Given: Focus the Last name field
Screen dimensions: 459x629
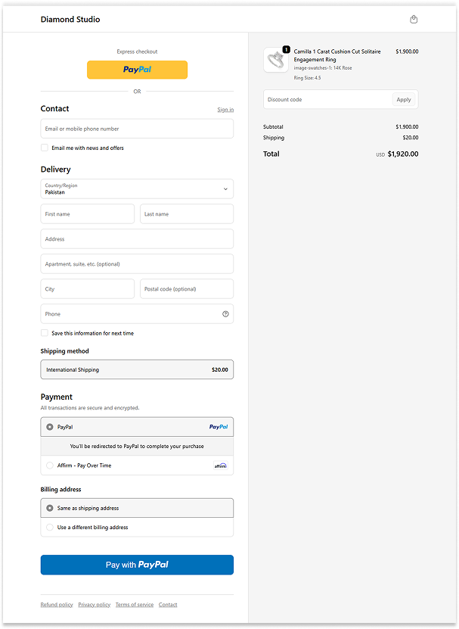Looking at the screenshot, I should (x=187, y=213).
